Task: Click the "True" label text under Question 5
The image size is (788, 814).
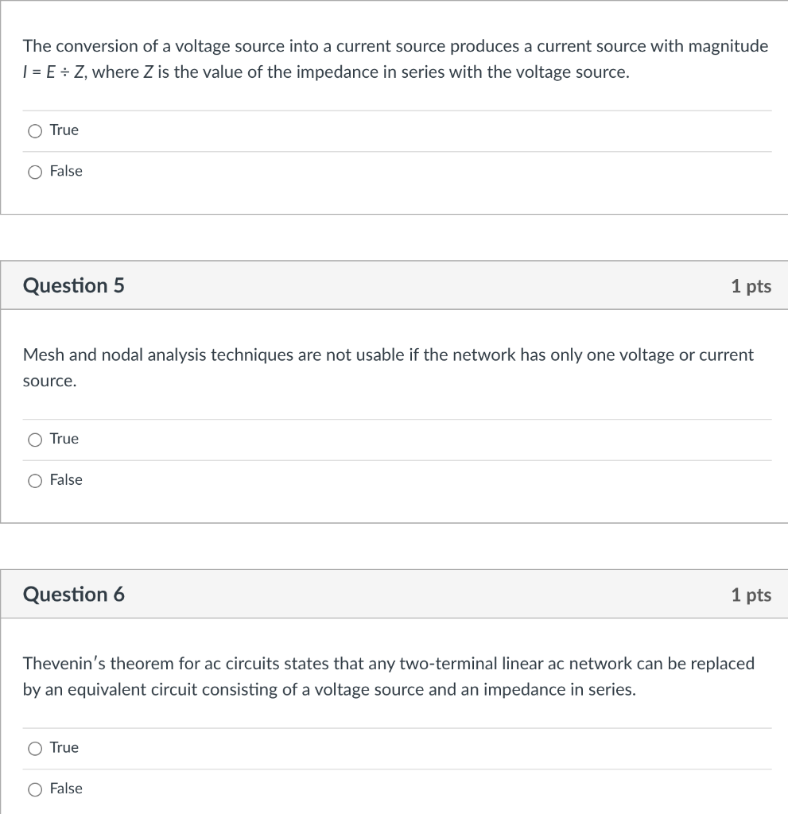Action: pyautogui.click(x=64, y=439)
